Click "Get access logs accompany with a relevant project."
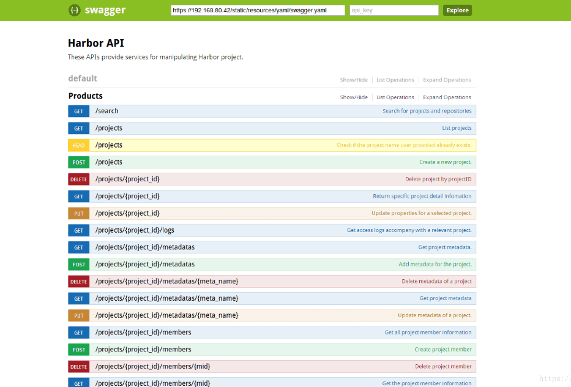Viewport: 571px width, 387px height. [409, 230]
